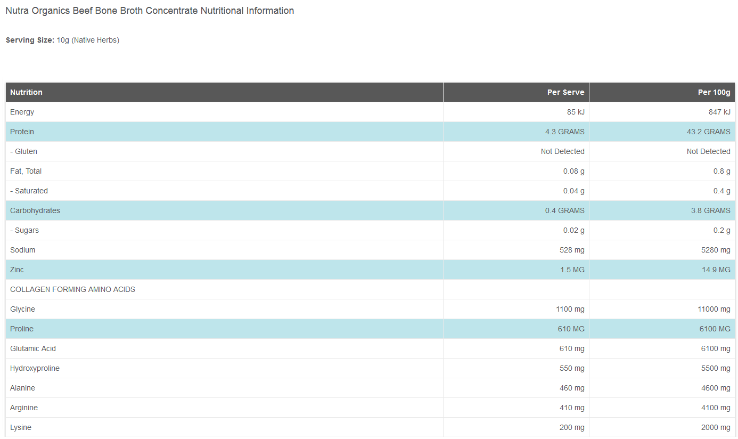Image resolution: width=738 pixels, height=439 pixels.
Task: Click the 0.04 g saturated value
Action: 573,191
